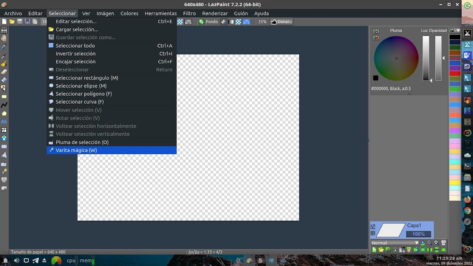Click the Open file folder icon
Screen dimensions: 473x266
[12, 22]
